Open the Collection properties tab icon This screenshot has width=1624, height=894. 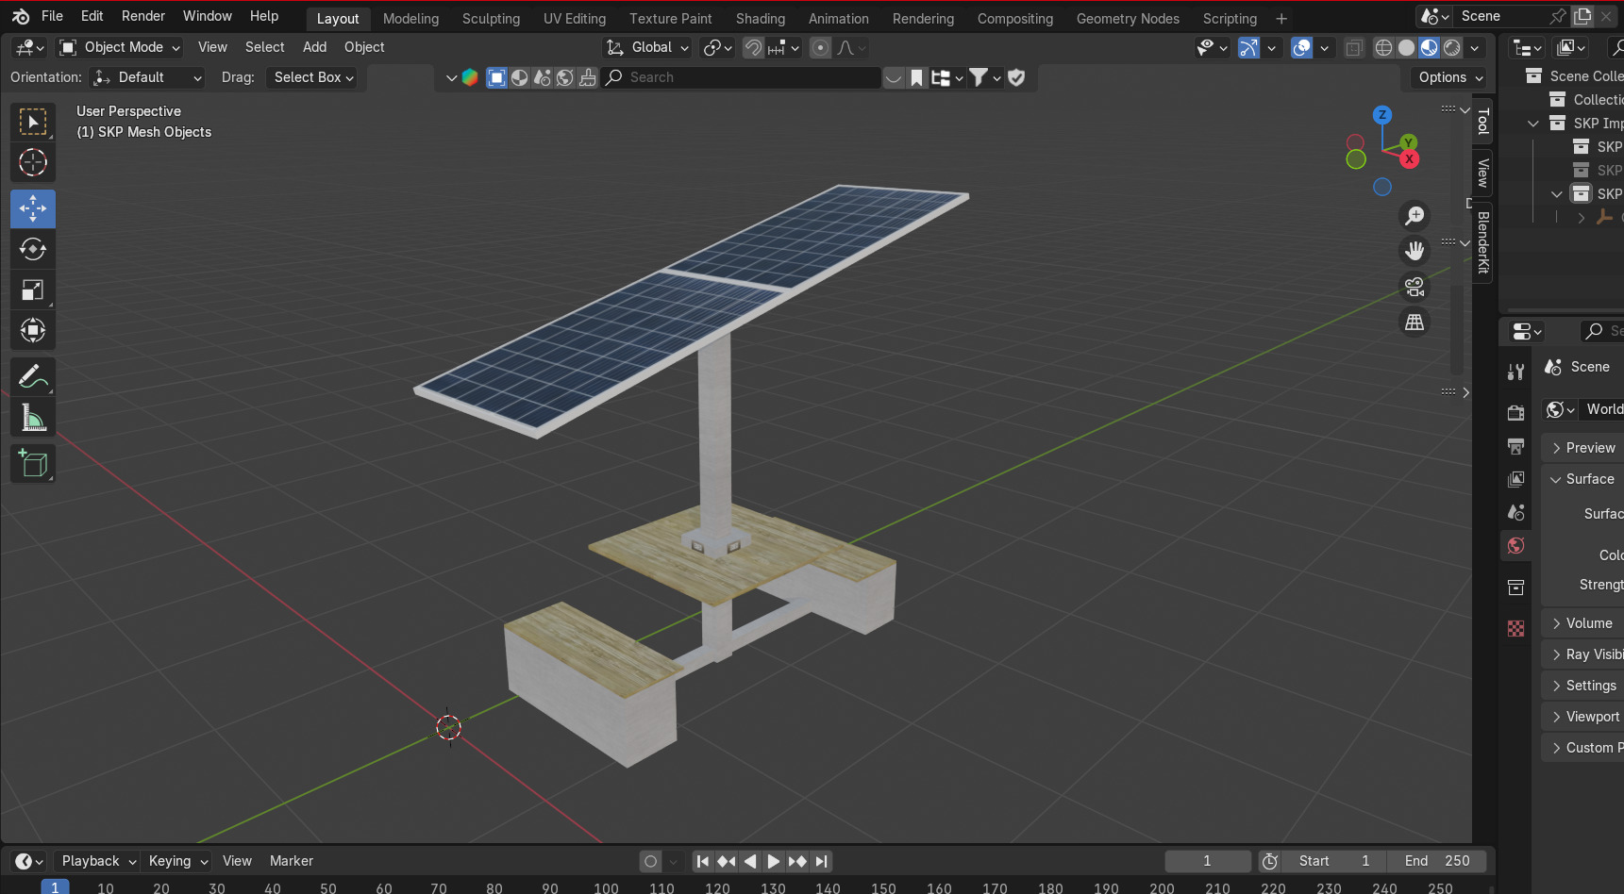(1516, 588)
